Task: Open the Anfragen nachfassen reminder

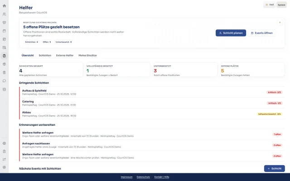Action: click(x=152, y=145)
